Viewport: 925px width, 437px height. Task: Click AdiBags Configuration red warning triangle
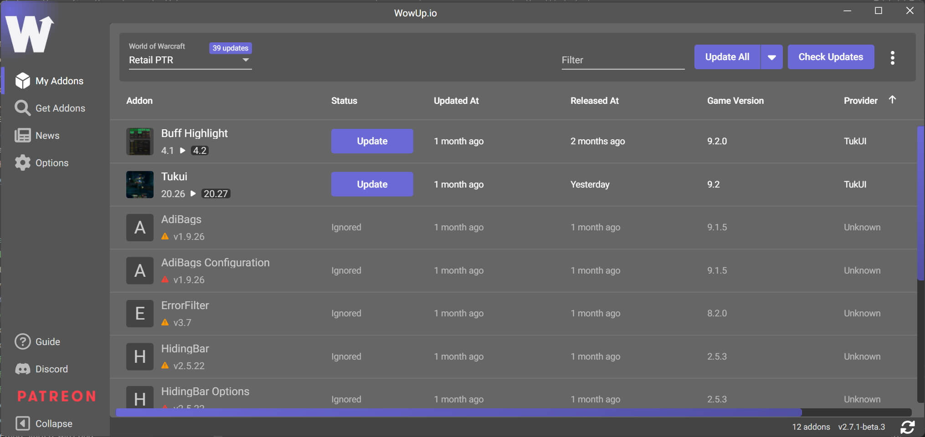click(165, 279)
